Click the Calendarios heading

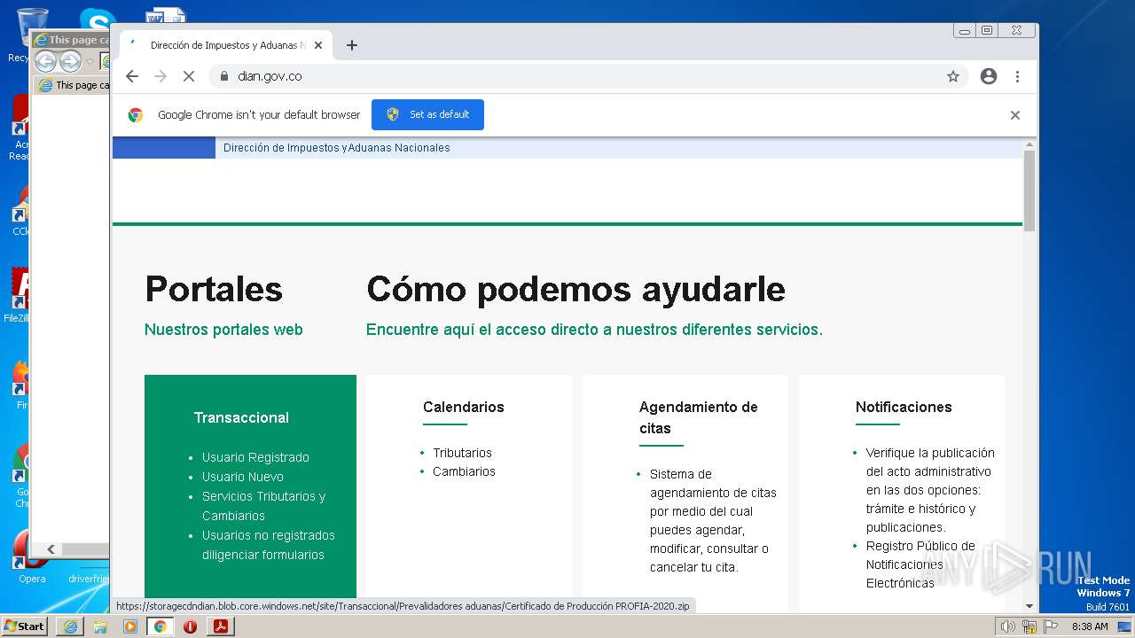click(x=463, y=407)
